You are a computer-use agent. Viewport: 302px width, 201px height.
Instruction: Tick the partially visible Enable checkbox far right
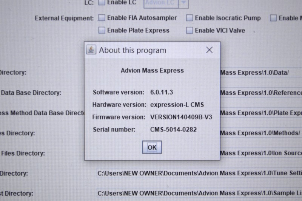pyautogui.click(x=273, y=18)
